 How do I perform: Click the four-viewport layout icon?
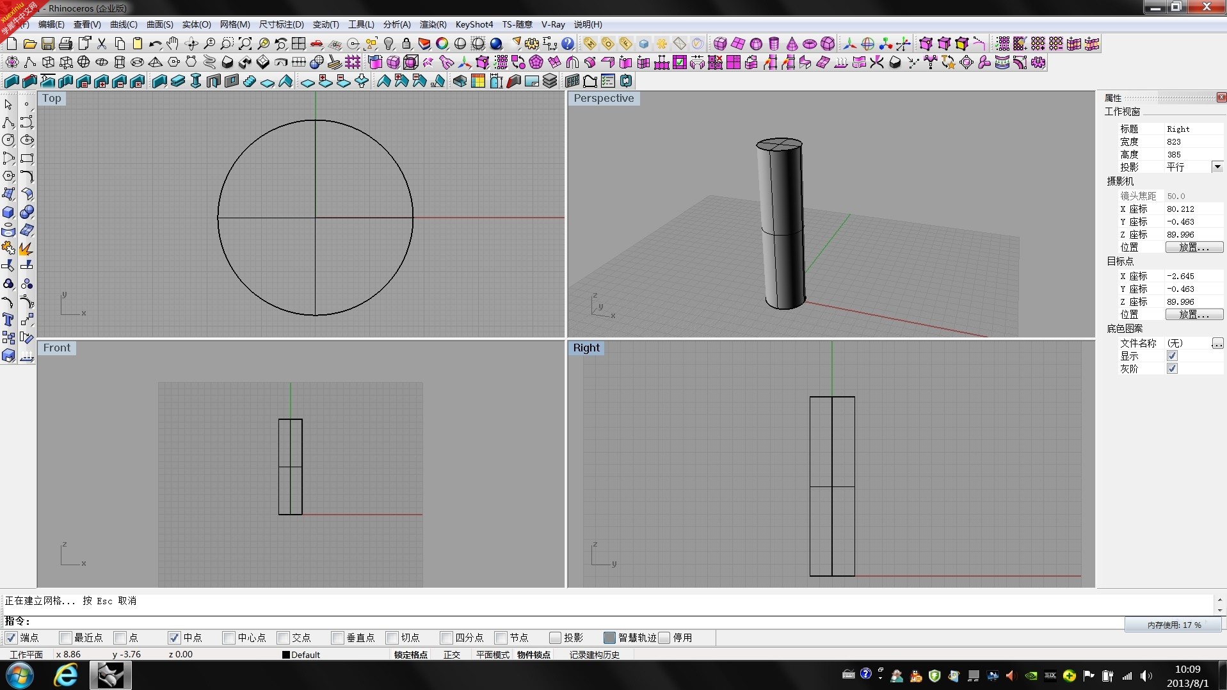(x=298, y=44)
